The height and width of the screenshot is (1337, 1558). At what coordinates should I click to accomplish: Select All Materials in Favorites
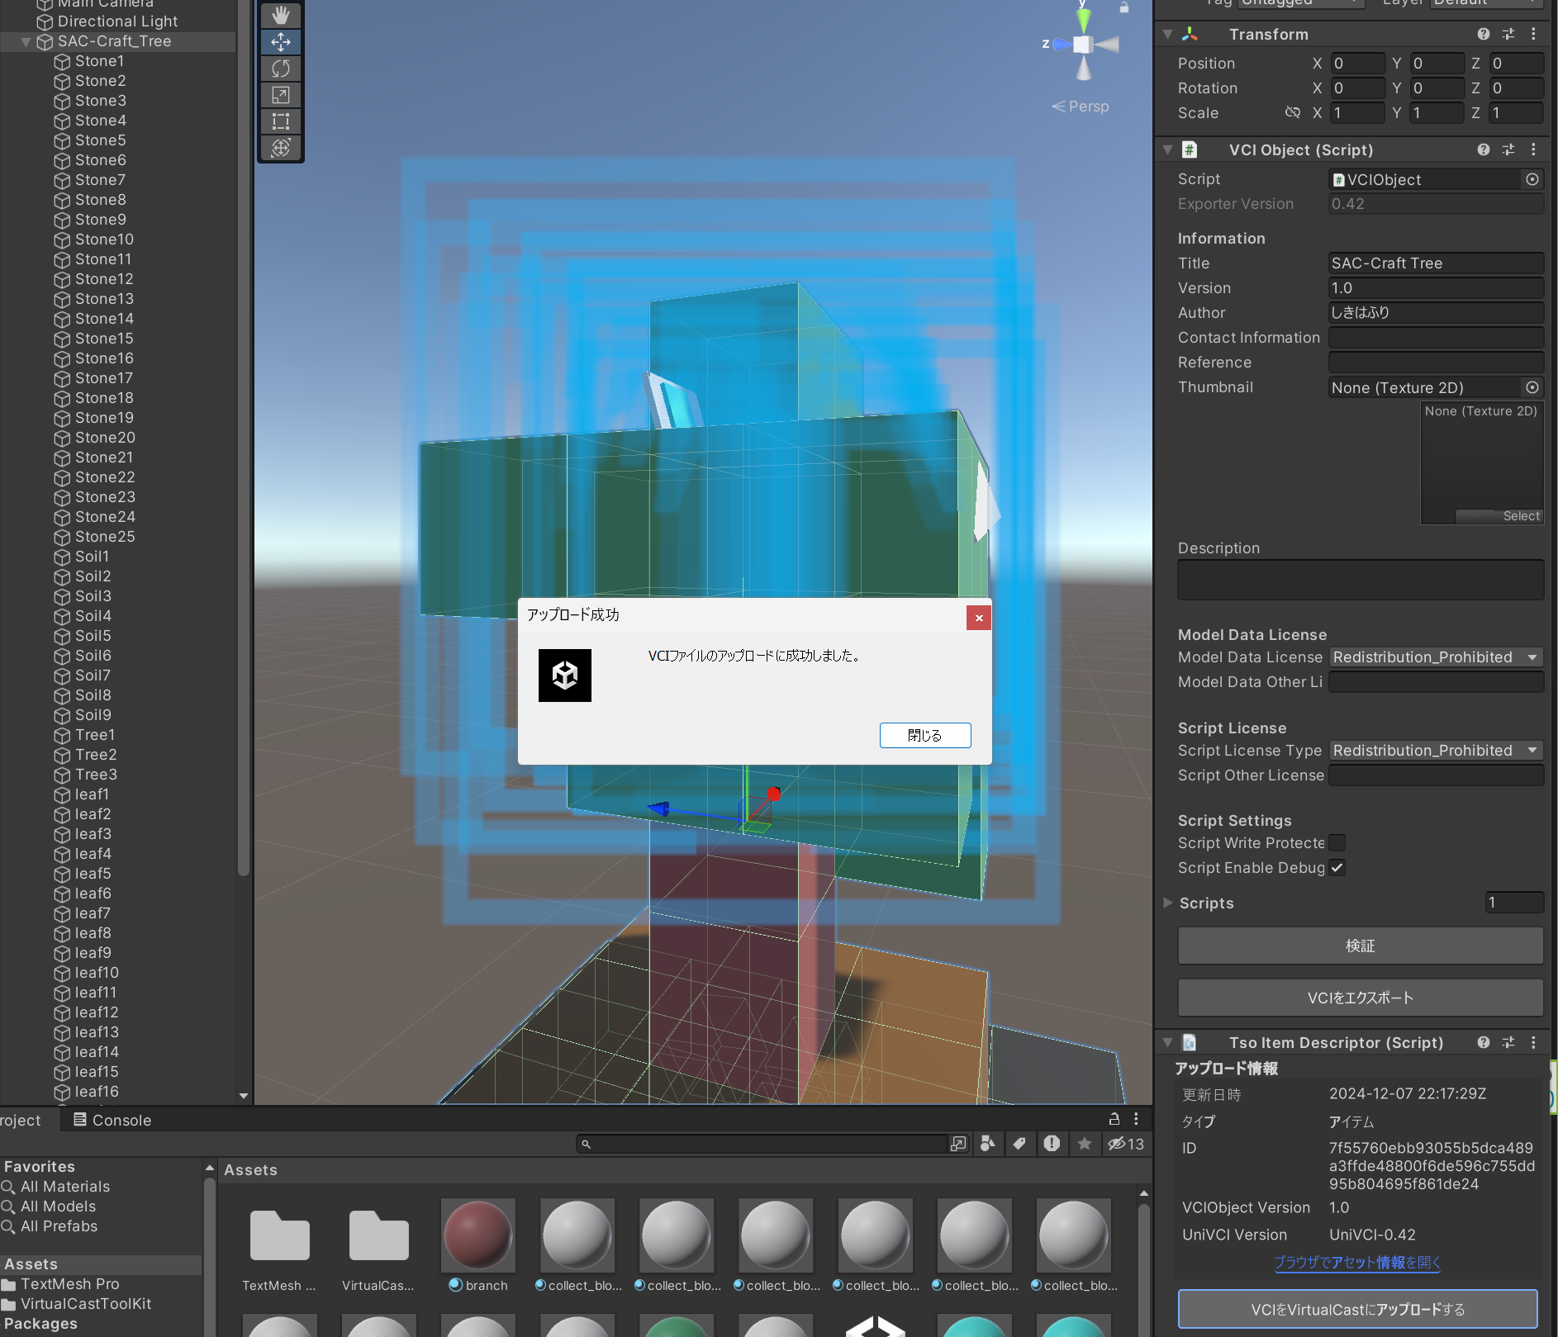(x=64, y=1187)
